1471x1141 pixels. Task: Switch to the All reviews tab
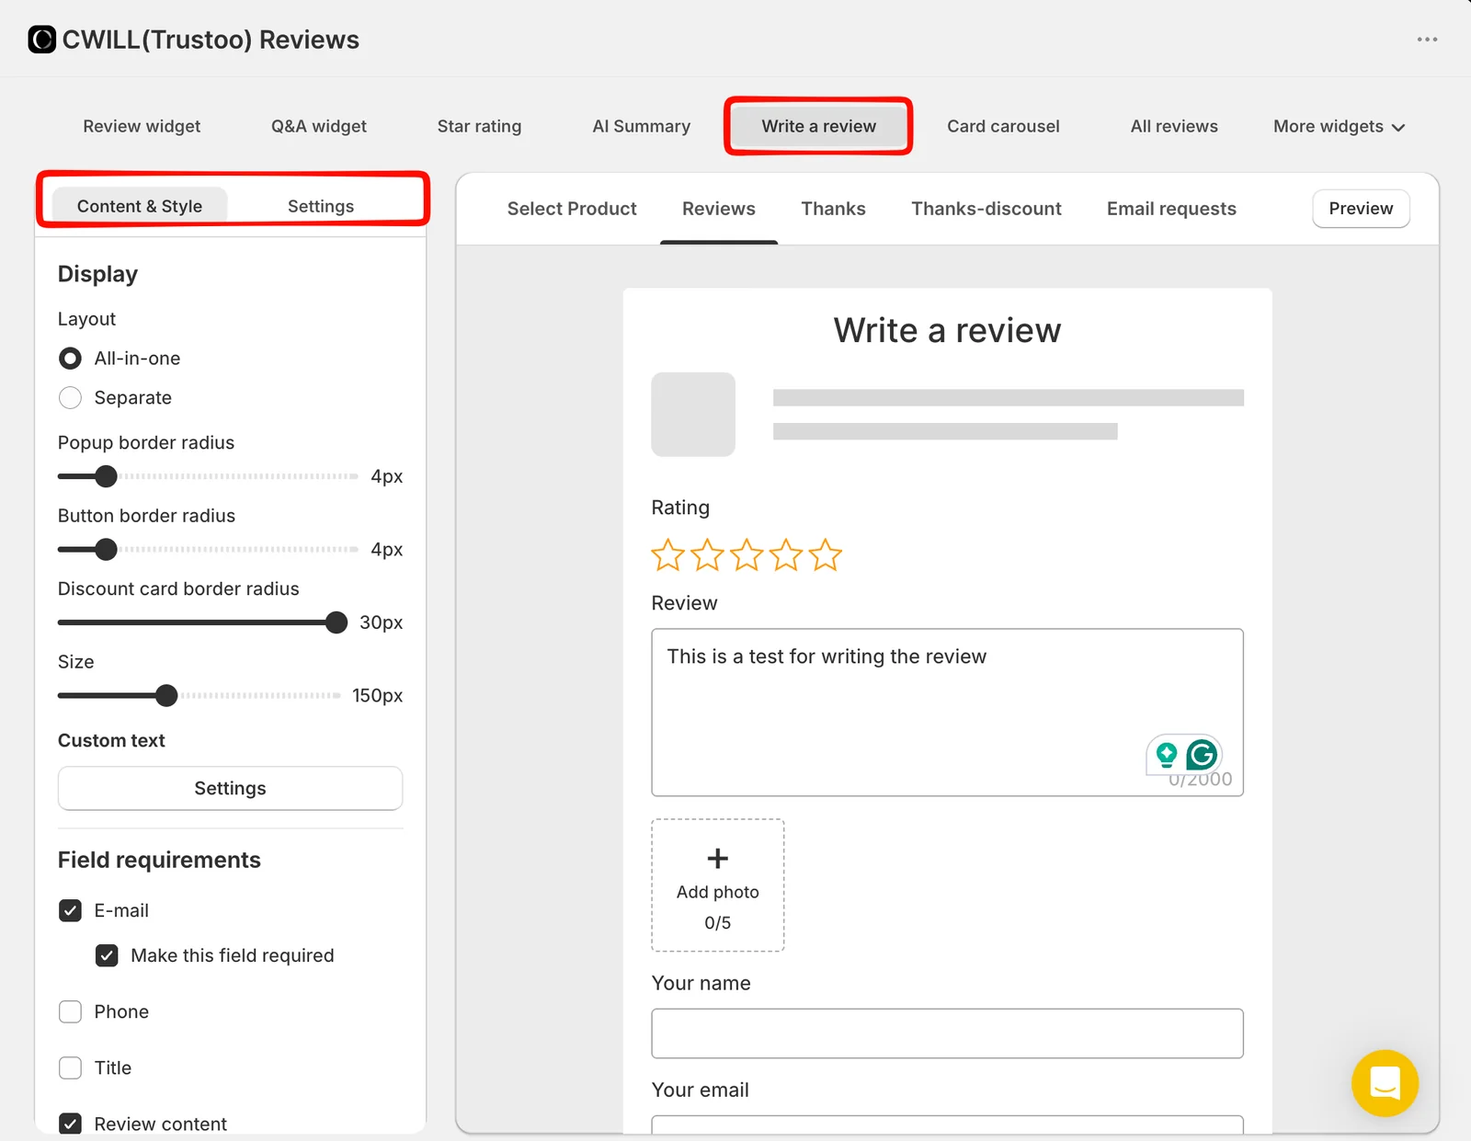click(x=1174, y=127)
